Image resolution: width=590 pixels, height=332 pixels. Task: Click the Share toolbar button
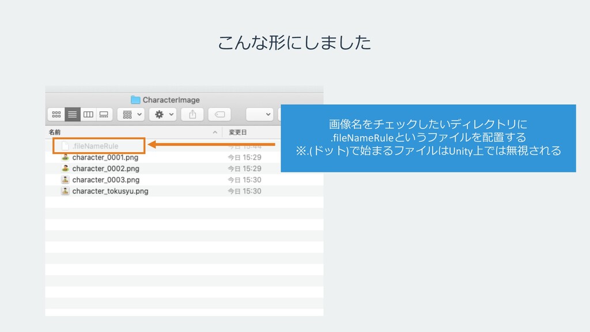pyautogui.click(x=192, y=115)
